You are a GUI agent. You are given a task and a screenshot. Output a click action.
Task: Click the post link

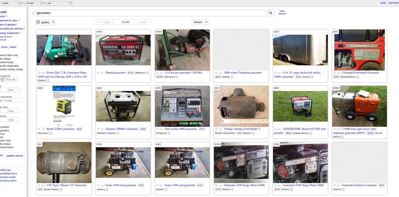point(383,3)
